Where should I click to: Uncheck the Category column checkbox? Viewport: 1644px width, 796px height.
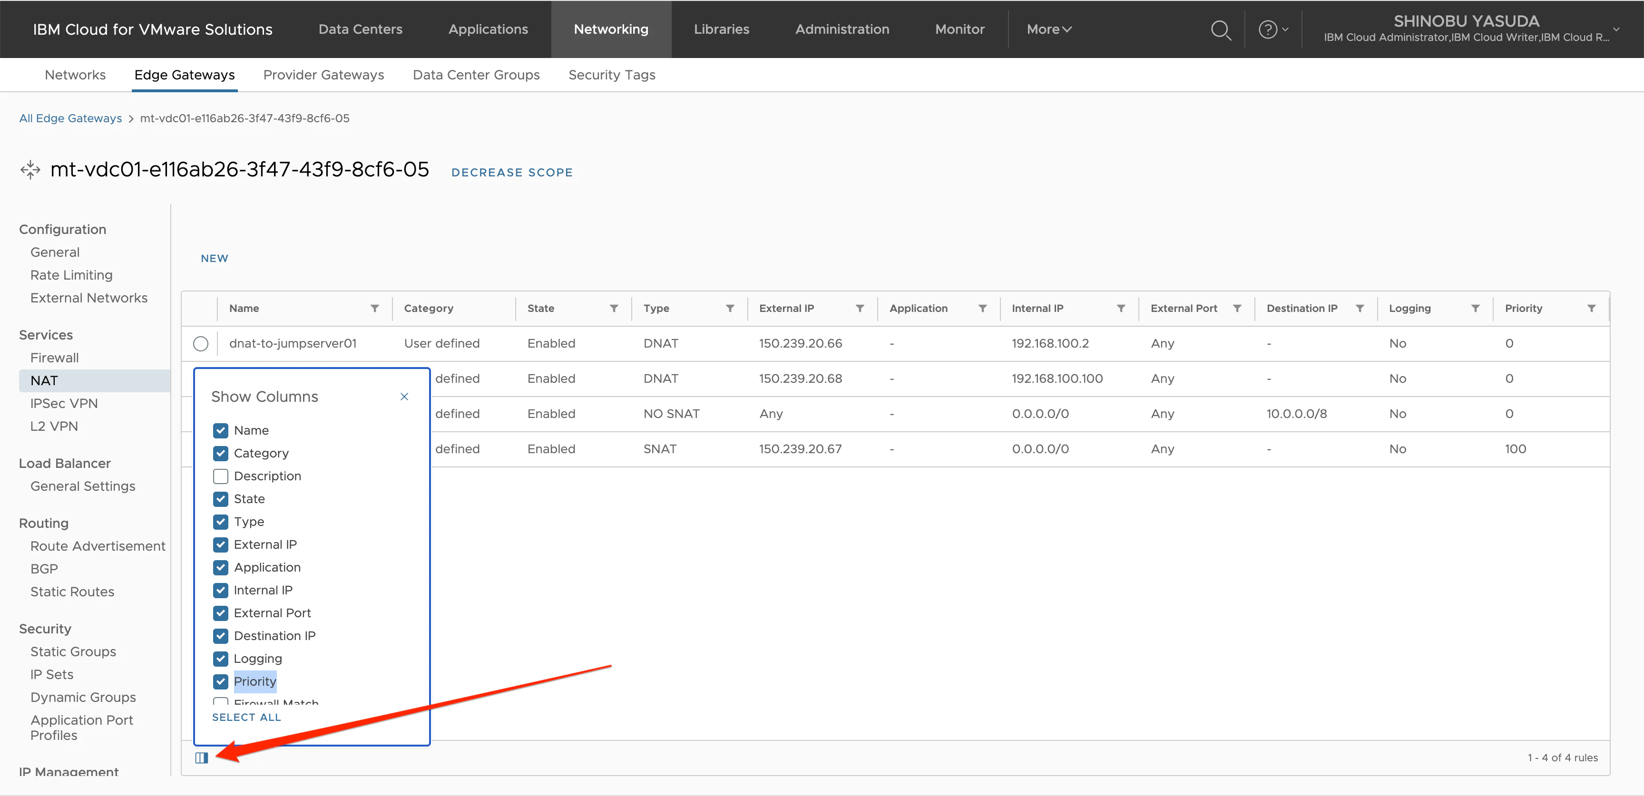[x=221, y=454]
